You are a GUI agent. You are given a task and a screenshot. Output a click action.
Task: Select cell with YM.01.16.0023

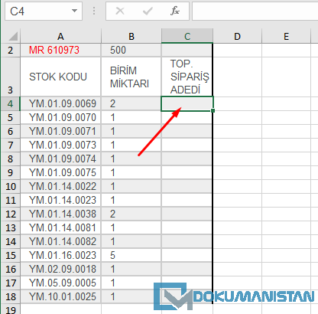(x=60, y=256)
